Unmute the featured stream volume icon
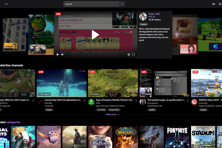Image resolution: width=222 pixels, height=148 pixels. coord(62,54)
